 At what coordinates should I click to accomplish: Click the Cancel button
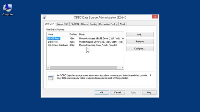point(117,92)
